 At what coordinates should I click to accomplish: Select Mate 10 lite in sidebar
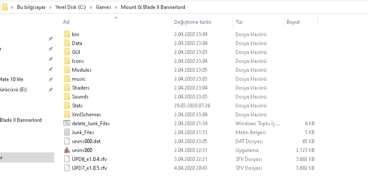[x=11, y=79]
